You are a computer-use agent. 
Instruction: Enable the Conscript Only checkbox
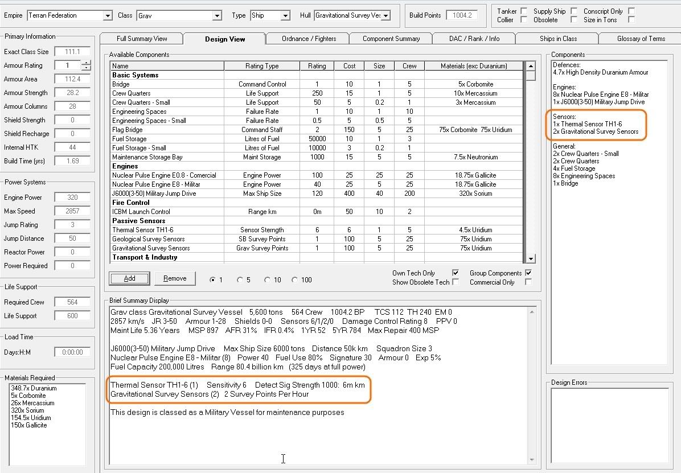tap(631, 11)
